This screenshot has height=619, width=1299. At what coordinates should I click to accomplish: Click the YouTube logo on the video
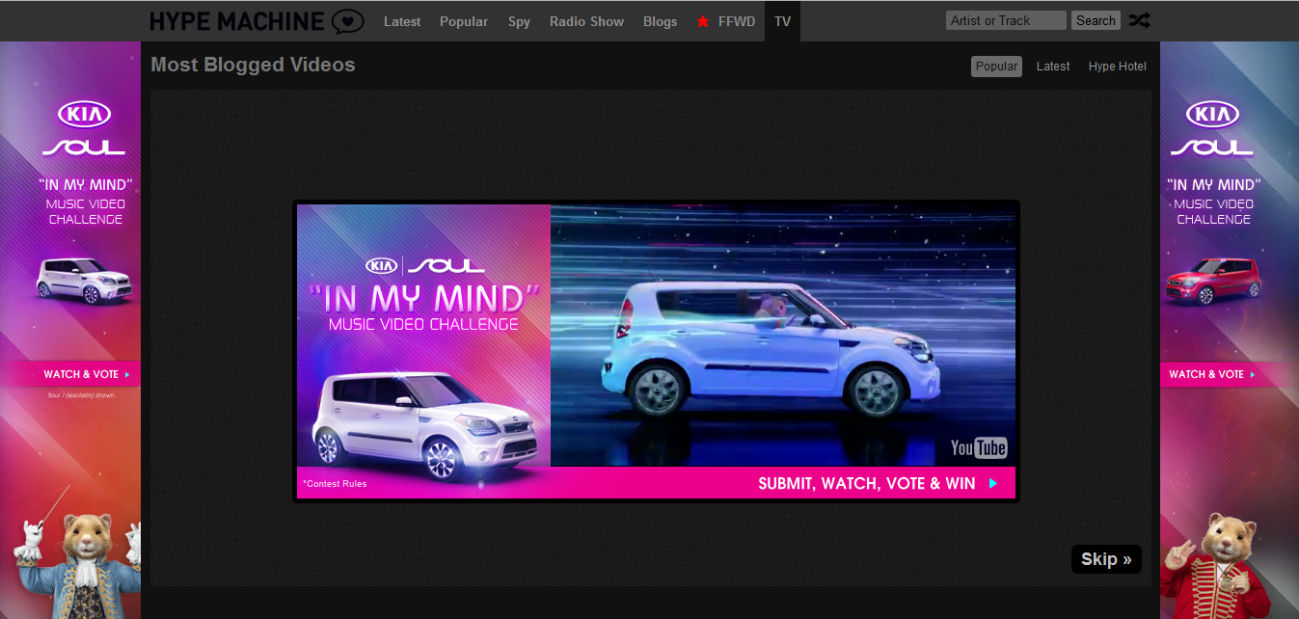(978, 447)
